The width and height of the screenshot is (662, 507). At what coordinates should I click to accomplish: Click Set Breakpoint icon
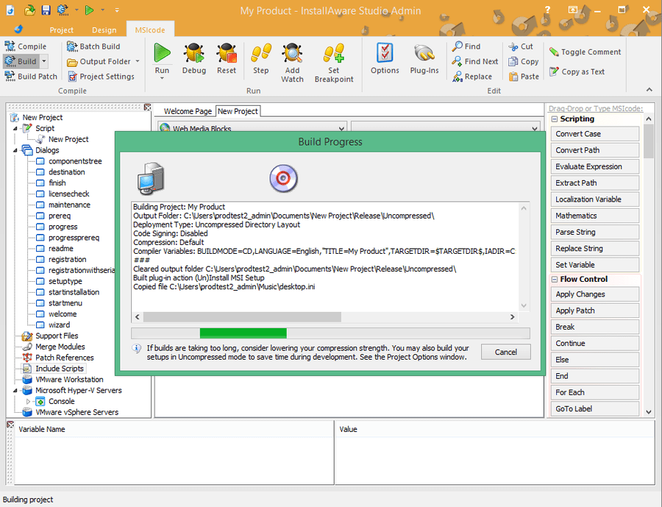(334, 54)
